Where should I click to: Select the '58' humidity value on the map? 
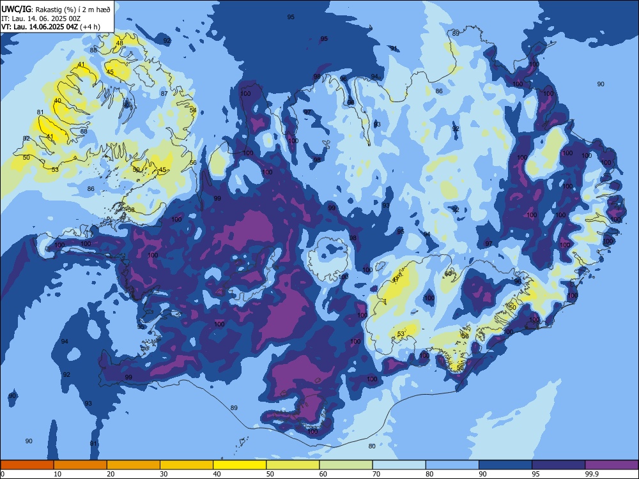point(131,209)
